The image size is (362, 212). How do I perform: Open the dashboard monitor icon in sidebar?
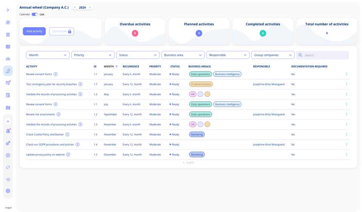[x=8, y=47]
